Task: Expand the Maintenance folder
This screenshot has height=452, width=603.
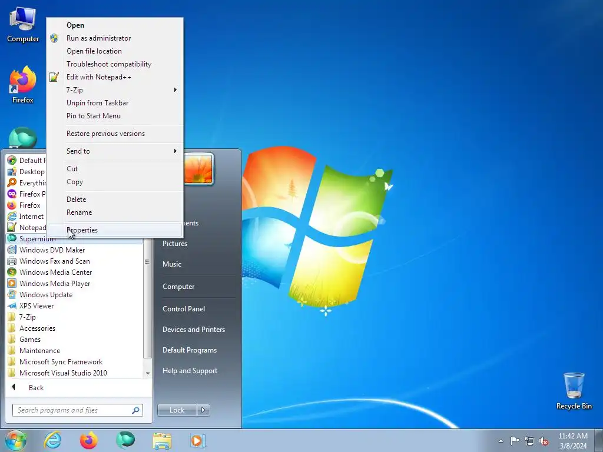Action: pos(75,351)
